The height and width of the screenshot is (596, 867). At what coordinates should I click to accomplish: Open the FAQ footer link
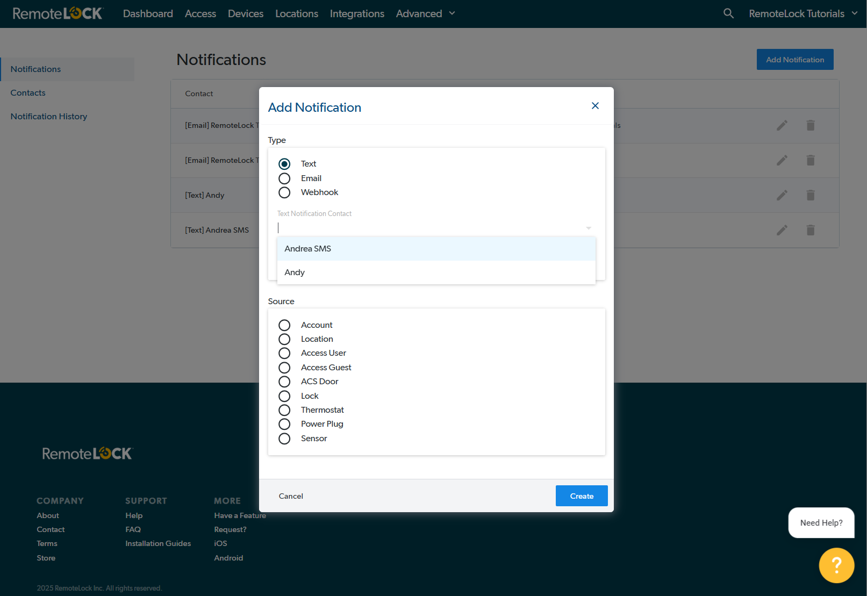133,530
